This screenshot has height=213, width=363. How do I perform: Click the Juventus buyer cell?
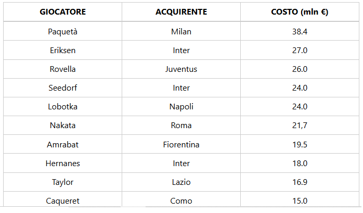tap(181, 69)
